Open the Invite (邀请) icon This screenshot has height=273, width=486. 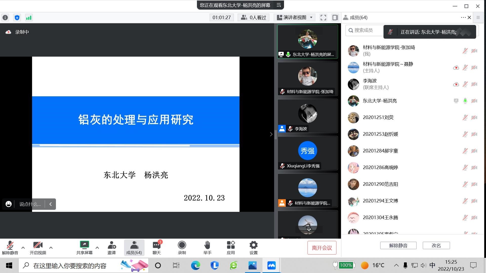click(x=111, y=245)
